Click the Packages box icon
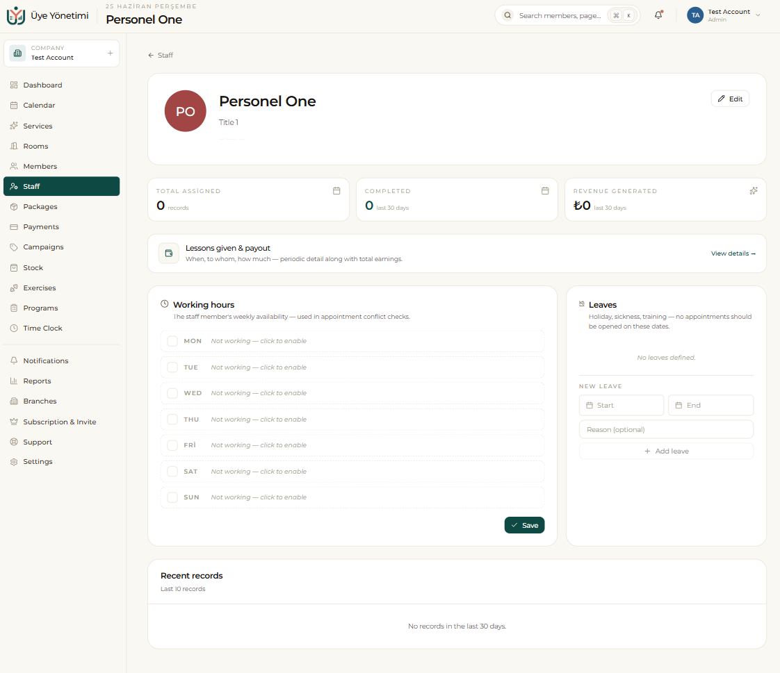 (x=14, y=206)
